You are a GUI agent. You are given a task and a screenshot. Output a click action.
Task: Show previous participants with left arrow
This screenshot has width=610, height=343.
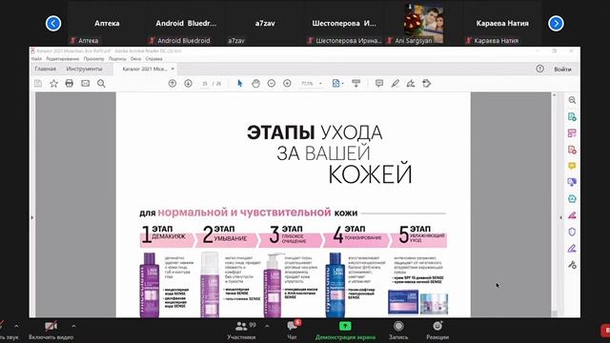pyautogui.click(x=53, y=23)
